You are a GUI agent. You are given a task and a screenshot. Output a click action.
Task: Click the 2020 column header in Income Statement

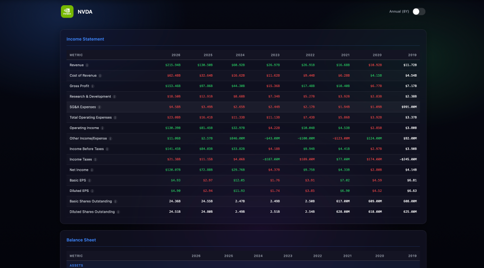tap(377, 55)
